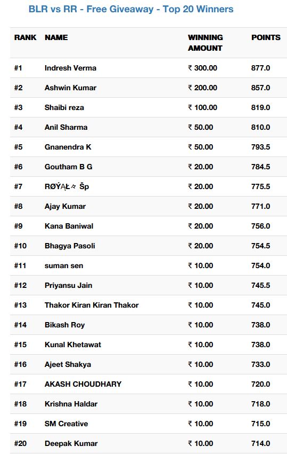This screenshot has height=454, width=287.
Task: Click the WINNING AMOUNT column header
Action: point(206,43)
